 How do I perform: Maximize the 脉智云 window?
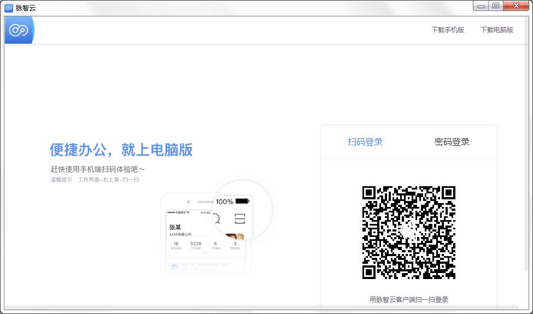496,6
